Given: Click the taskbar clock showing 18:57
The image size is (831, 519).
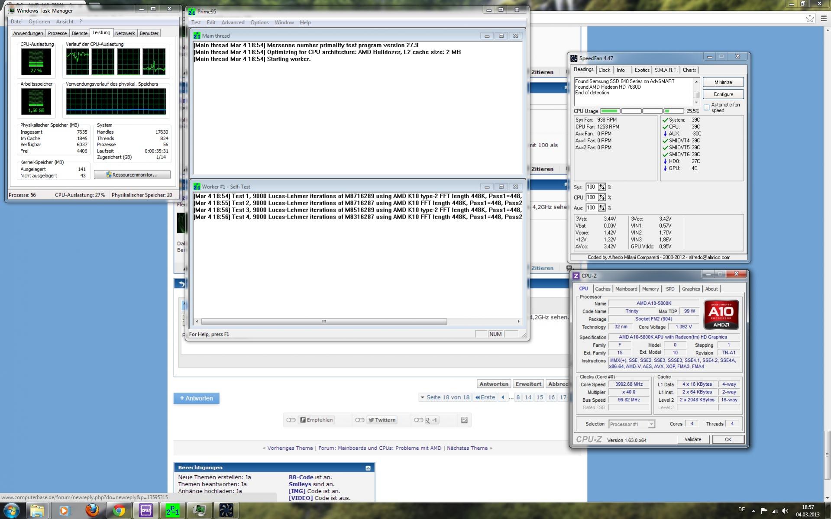Looking at the screenshot, I should [808, 511].
